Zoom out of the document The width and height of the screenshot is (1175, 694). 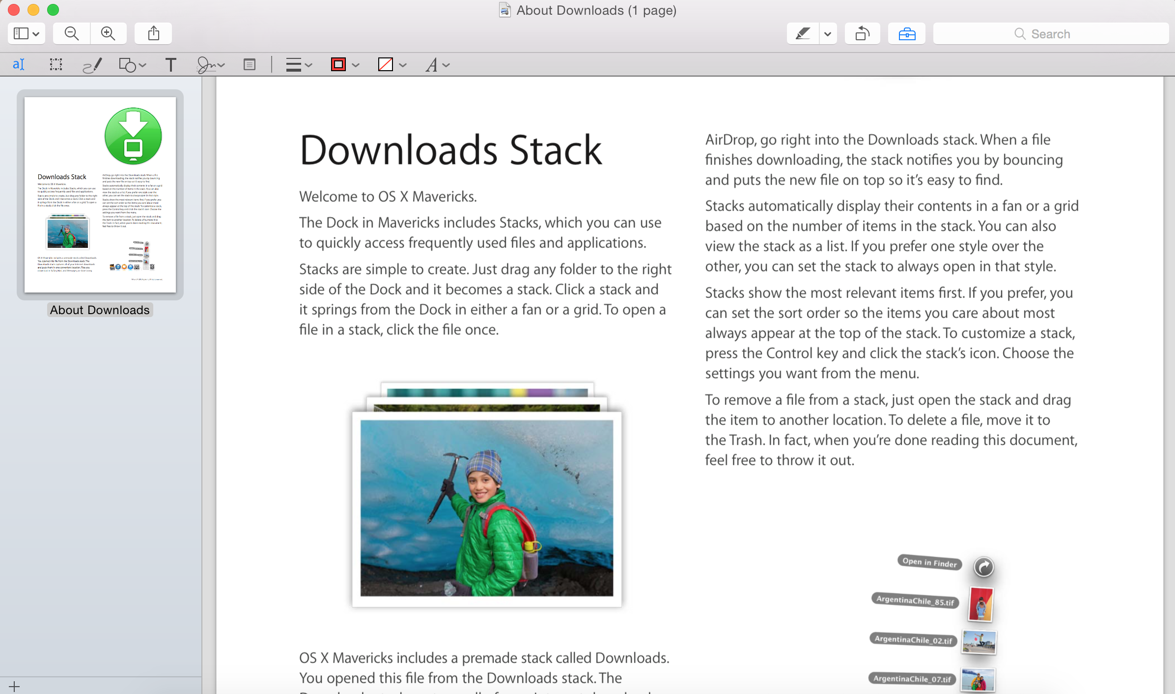72,33
